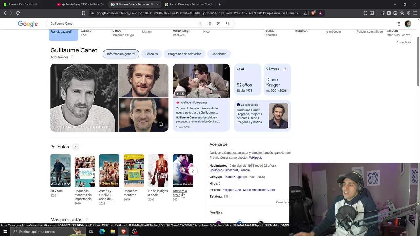The width and height of the screenshot is (420, 236).
Task: Click the Google search input field
Action: pos(123,23)
